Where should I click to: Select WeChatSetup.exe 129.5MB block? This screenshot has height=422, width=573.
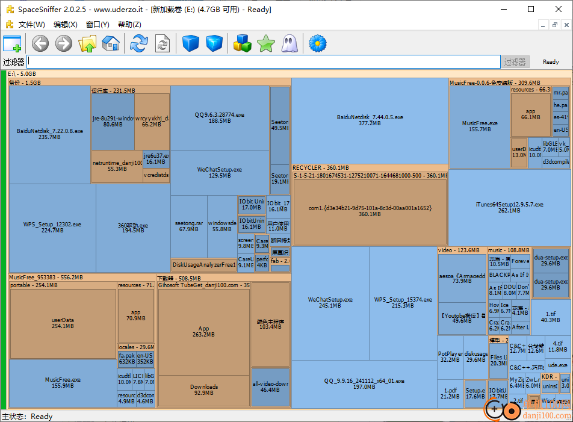coord(220,172)
